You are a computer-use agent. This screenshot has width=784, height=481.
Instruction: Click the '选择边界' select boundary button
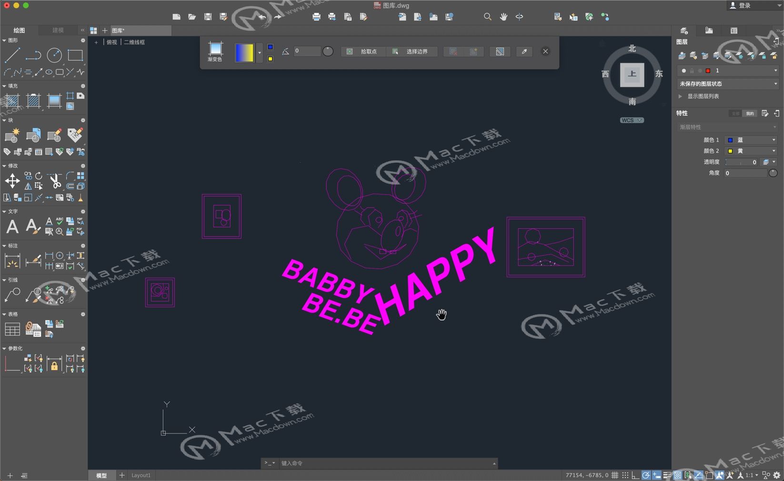(412, 51)
